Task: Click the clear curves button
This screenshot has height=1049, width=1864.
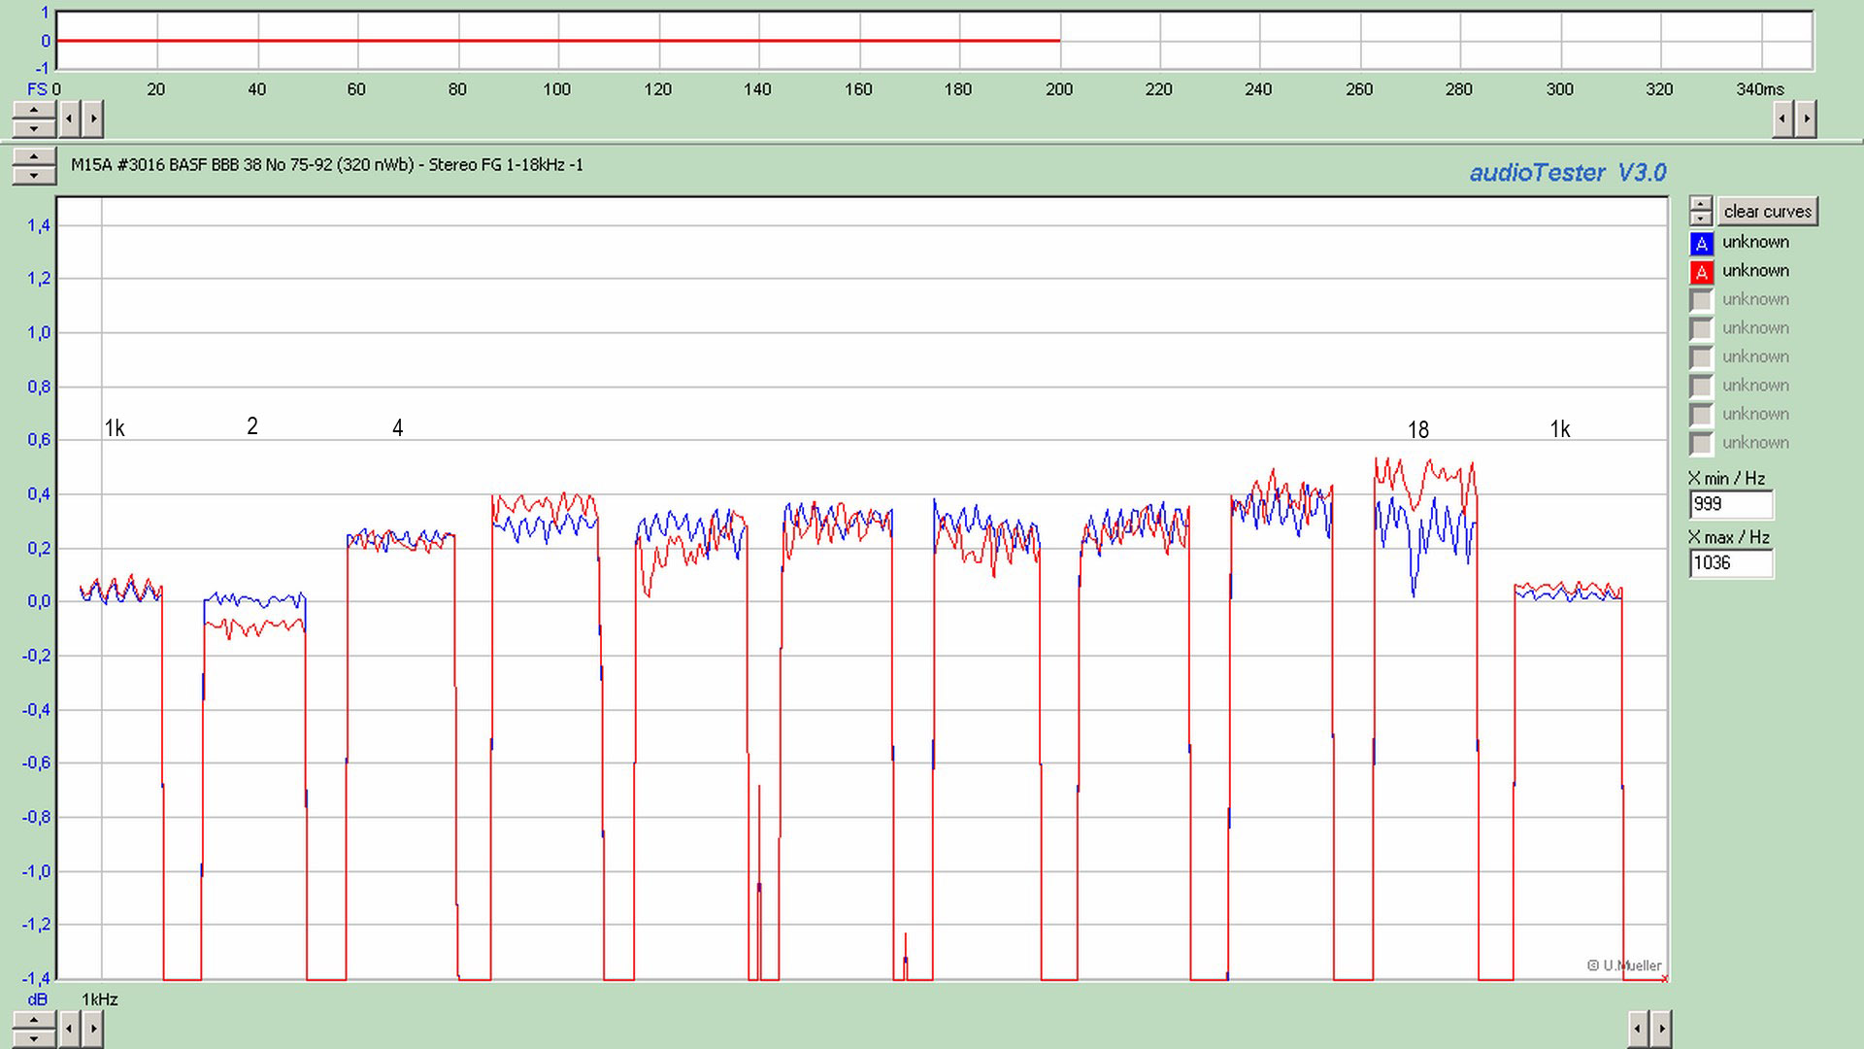Action: coord(1767,212)
